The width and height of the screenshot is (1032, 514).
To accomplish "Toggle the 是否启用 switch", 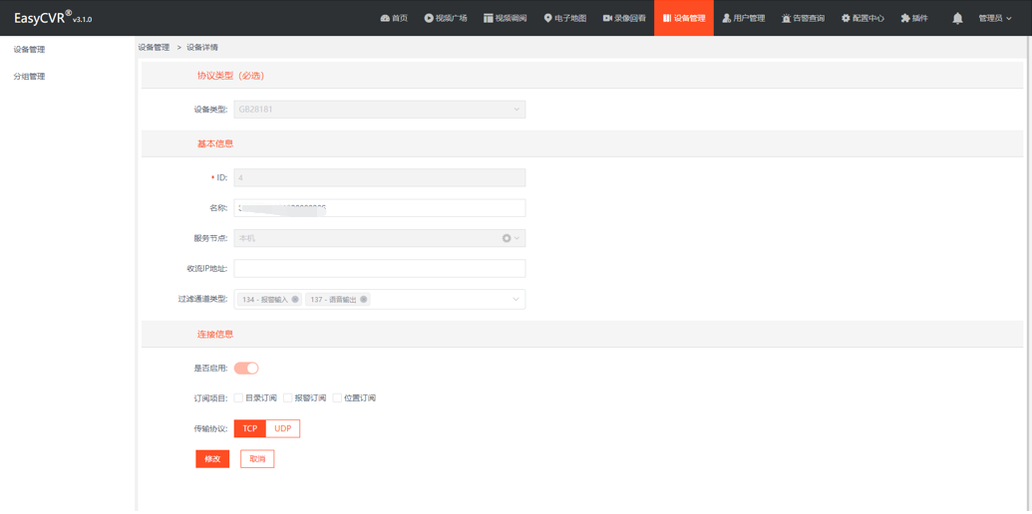I will click(246, 369).
